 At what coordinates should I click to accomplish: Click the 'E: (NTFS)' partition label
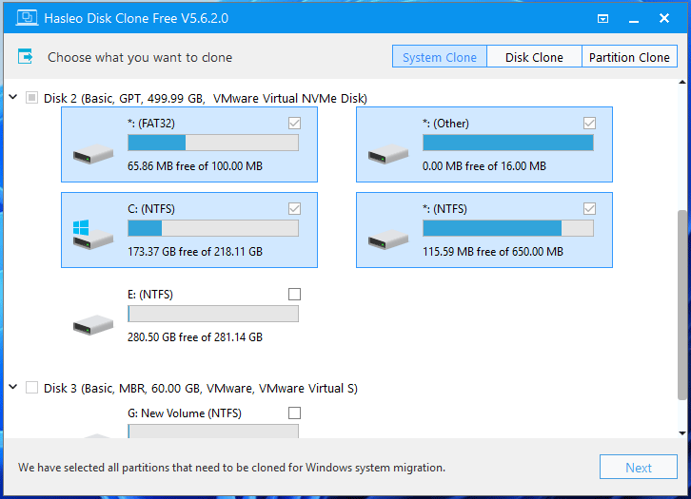(150, 295)
